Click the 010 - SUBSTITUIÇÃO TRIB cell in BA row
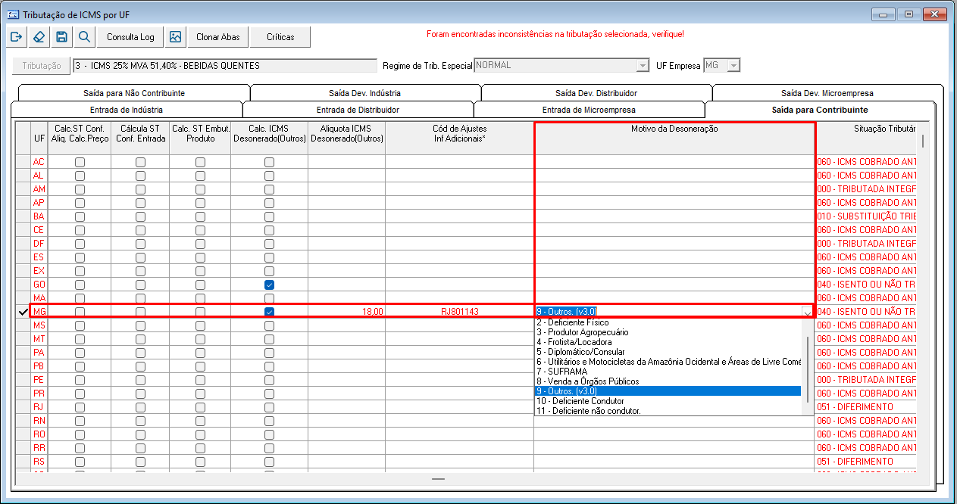 [x=867, y=216]
